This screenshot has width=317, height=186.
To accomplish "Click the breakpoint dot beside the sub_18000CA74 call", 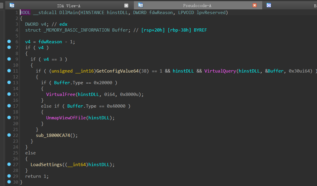I will [9, 135].
